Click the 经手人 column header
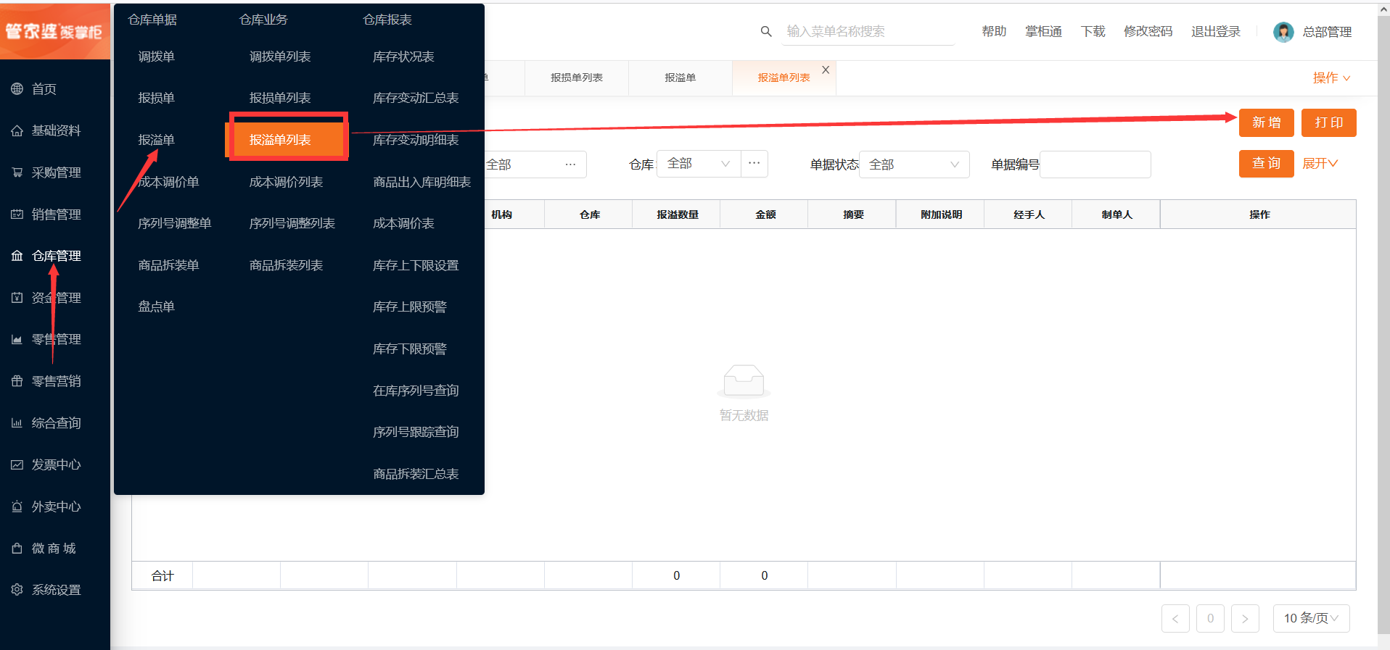 point(1029,214)
